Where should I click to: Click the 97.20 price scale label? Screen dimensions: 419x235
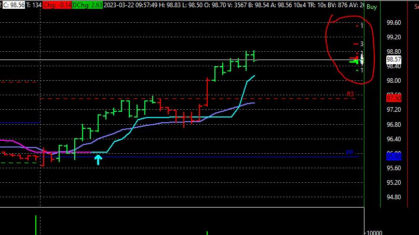click(x=394, y=110)
